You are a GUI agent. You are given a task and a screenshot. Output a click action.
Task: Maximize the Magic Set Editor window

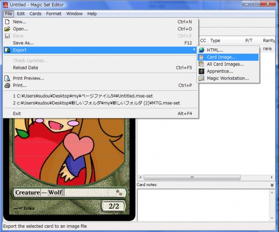[255, 4]
